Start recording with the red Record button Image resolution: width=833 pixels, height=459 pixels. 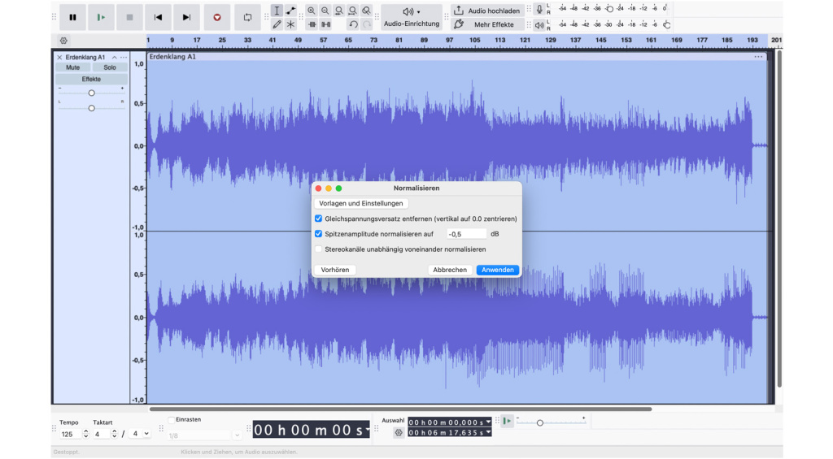pyautogui.click(x=216, y=18)
